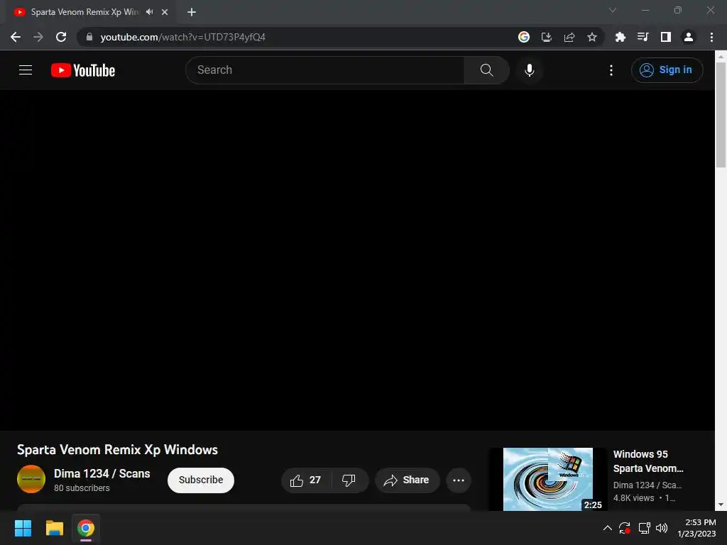This screenshot has height=545, width=727.
Task: Like the video with thumbs-up 27
Action: click(306, 480)
